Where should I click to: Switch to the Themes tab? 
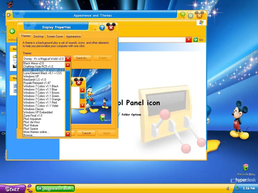(x=26, y=36)
